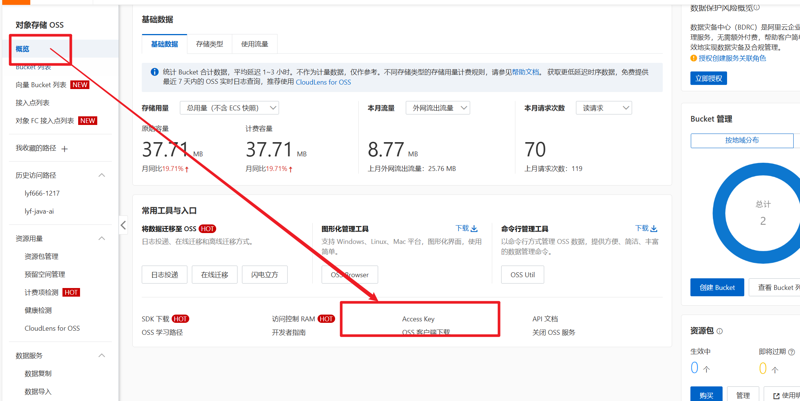This screenshot has width=800, height=401.
Task: Open 资源包管理 in the sidebar
Action: [42, 257]
